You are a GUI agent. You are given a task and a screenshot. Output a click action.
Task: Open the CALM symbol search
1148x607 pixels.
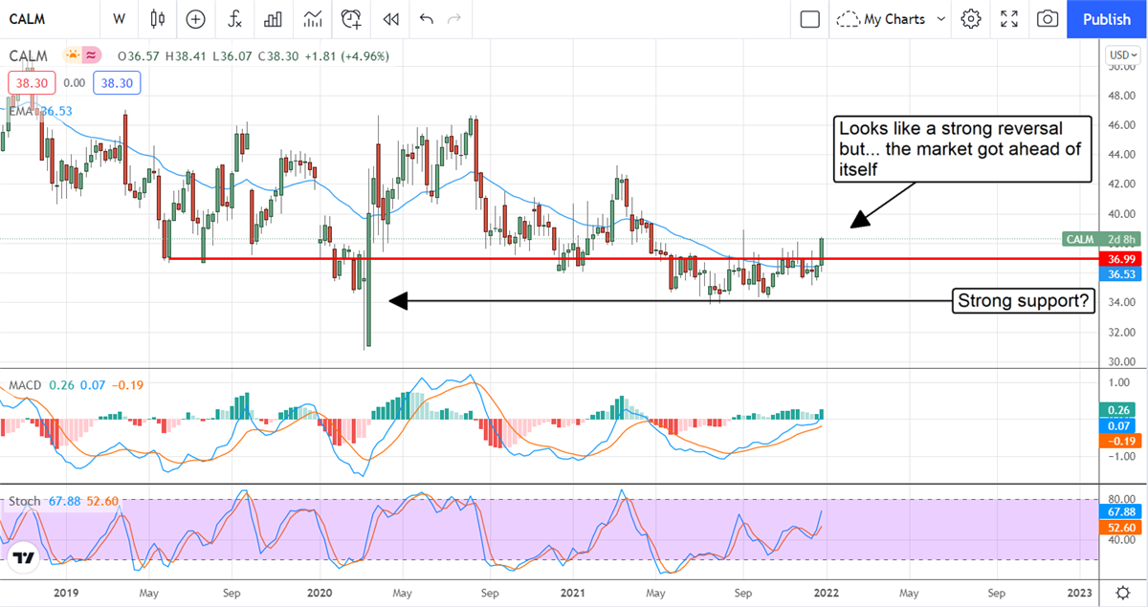point(27,18)
